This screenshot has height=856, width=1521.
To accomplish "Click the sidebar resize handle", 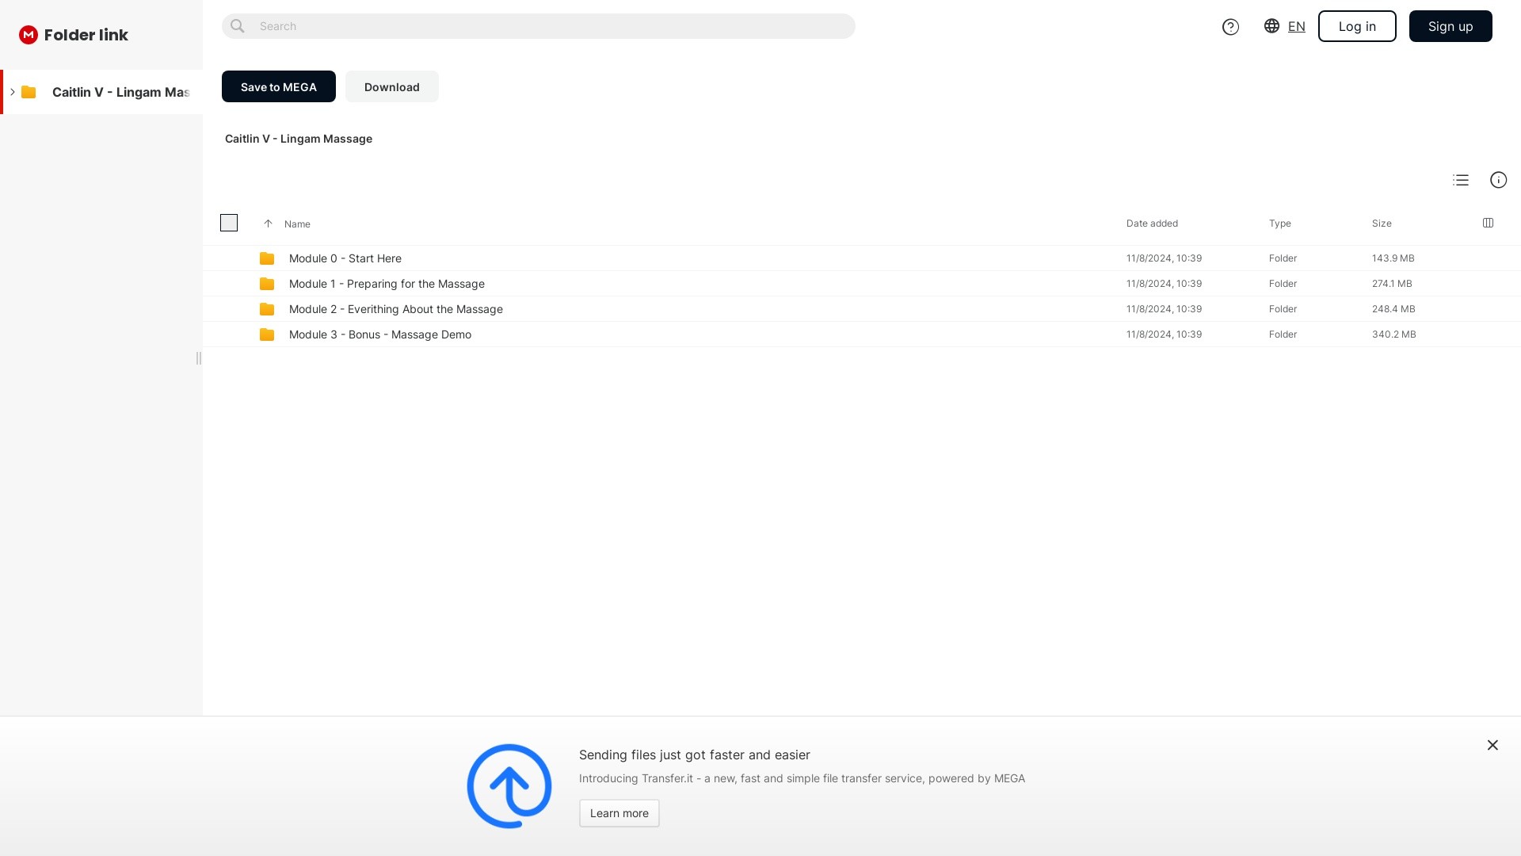I will (198, 358).
